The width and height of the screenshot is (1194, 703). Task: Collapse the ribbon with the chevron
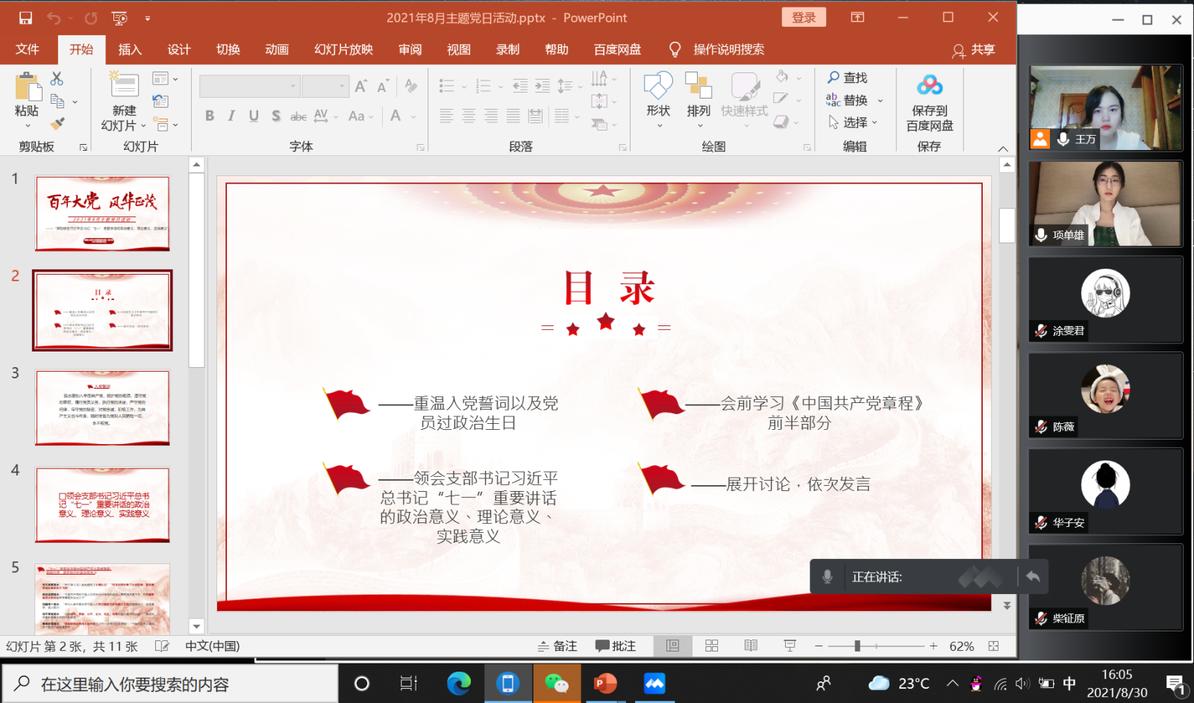point(1003,149)
